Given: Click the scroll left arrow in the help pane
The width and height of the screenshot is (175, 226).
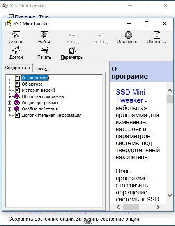Looking at the screenshot, I should pos(118,207).
